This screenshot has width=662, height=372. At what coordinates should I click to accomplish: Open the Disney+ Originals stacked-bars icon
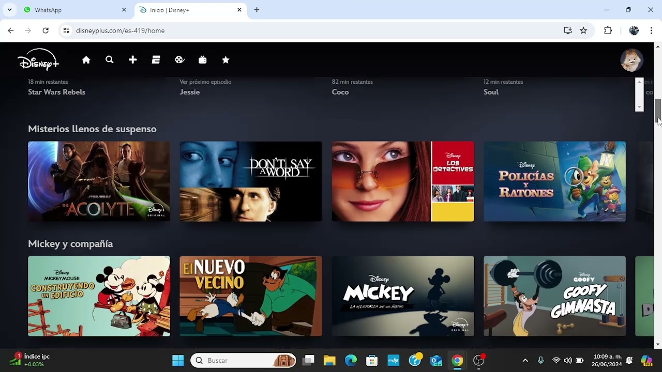tap(156, 60)
